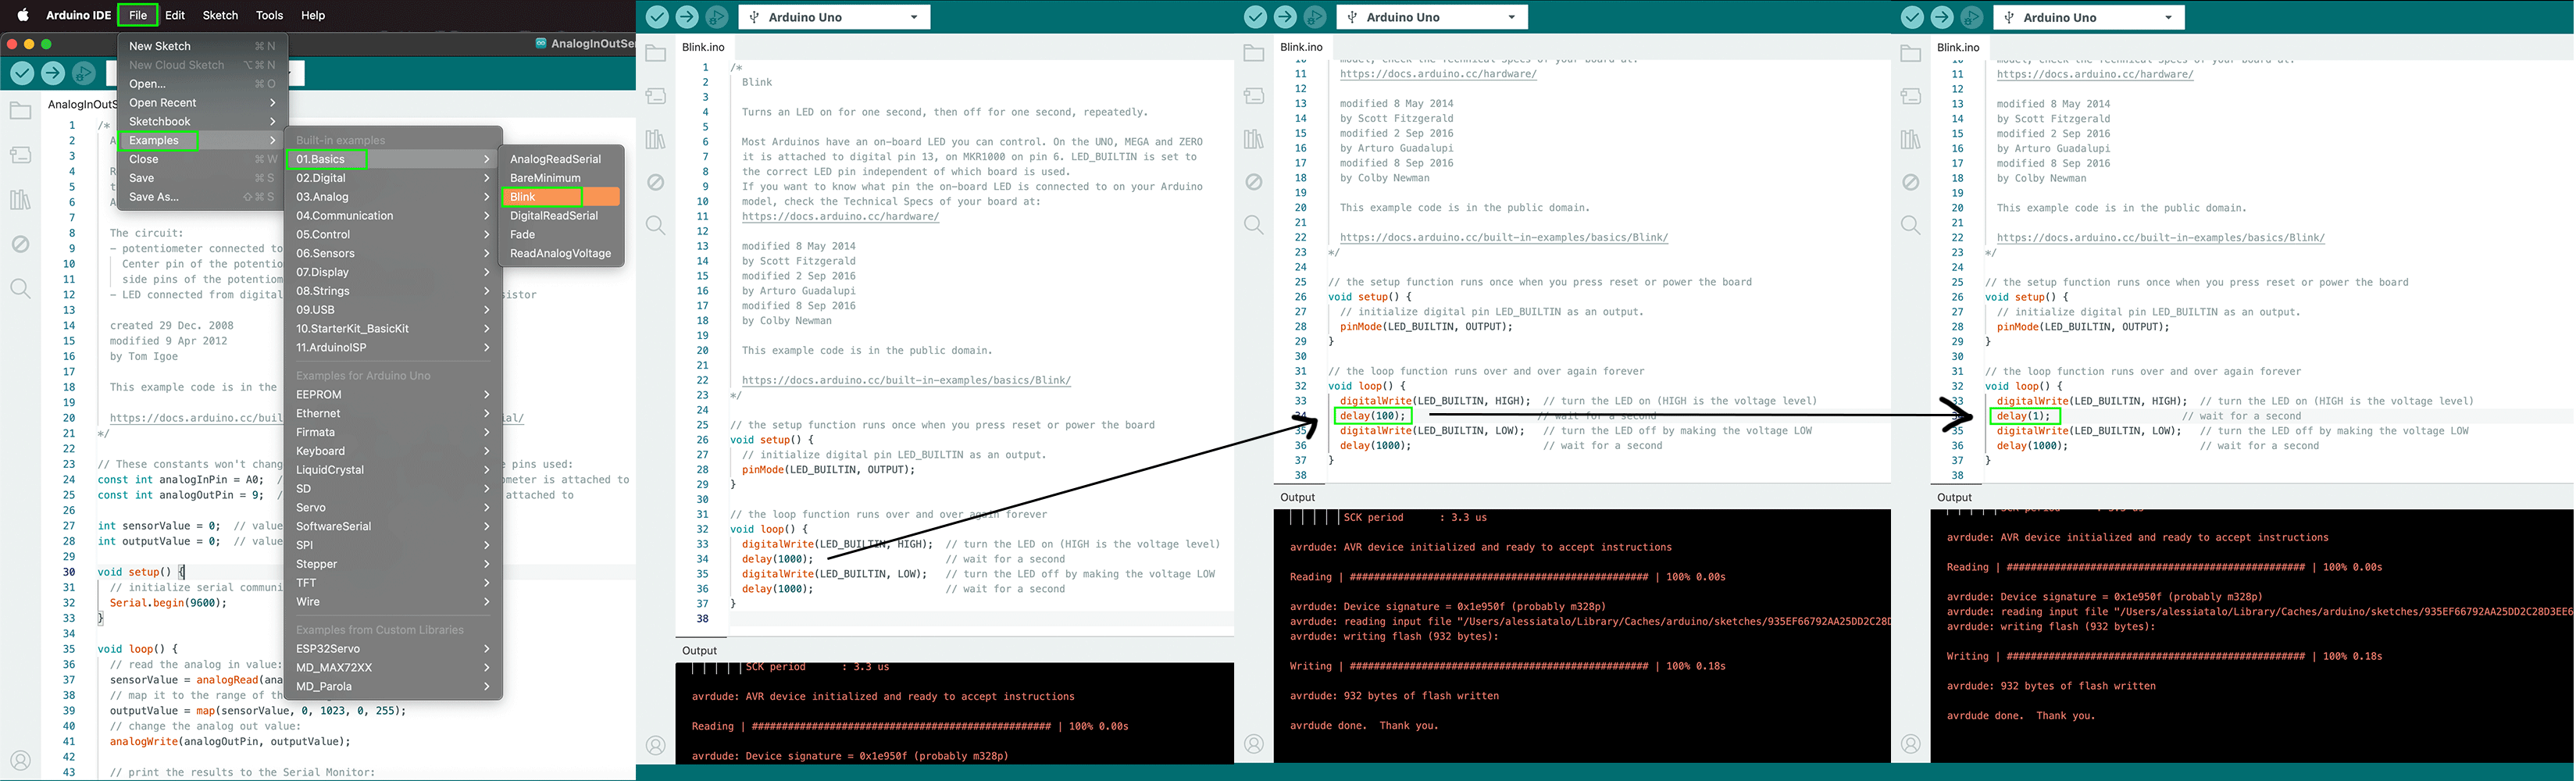Click the Search magnifier in leftmost sidebar
Image resolution: width=2576 pixels, height=781 pixels.
(x=20, y=289)
